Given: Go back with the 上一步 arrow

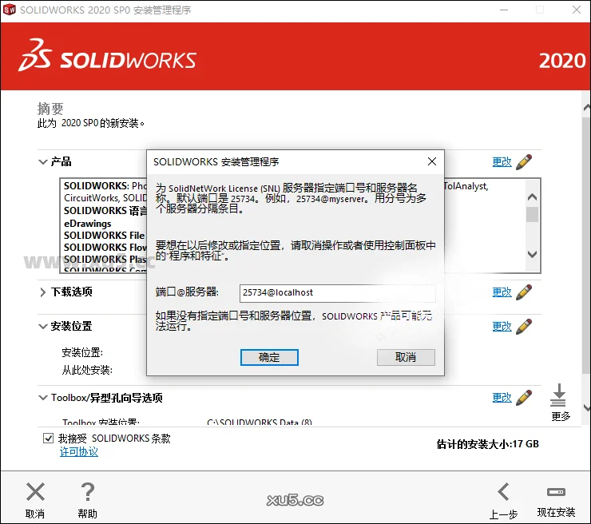Looking at the screenshot, I should (503, 492).
